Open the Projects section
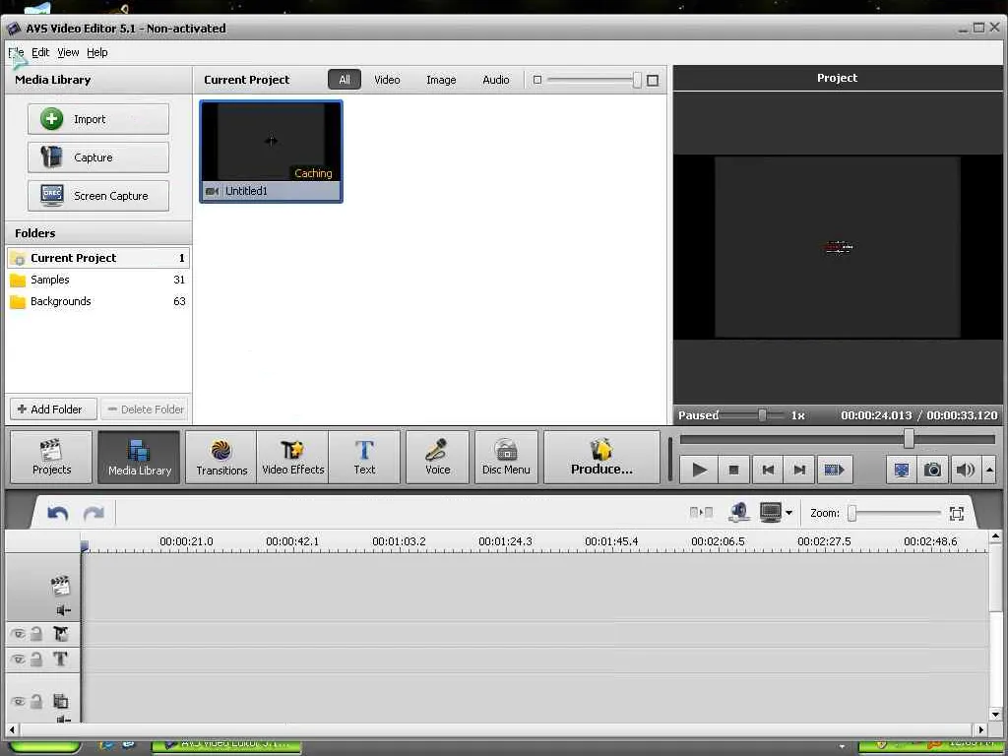This screenshot has width=1008, height=756. tap(51, 457)
